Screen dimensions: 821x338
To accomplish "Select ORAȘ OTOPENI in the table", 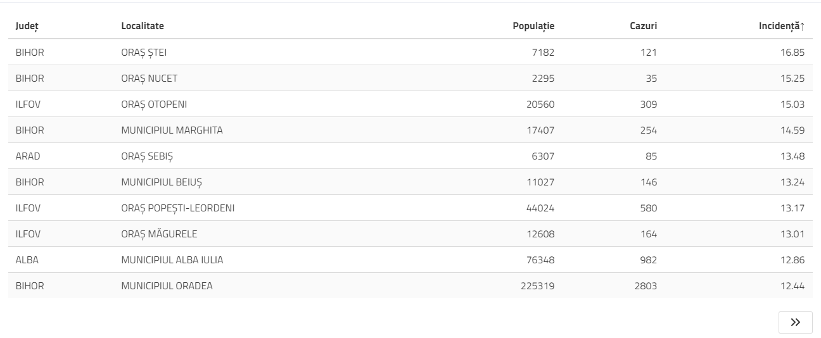I will [154, 104].
